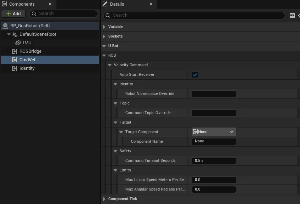The height and width of the screenshot is (204, 300).
Task: Collapse the Limits subsection
Action: pos(115,170)
